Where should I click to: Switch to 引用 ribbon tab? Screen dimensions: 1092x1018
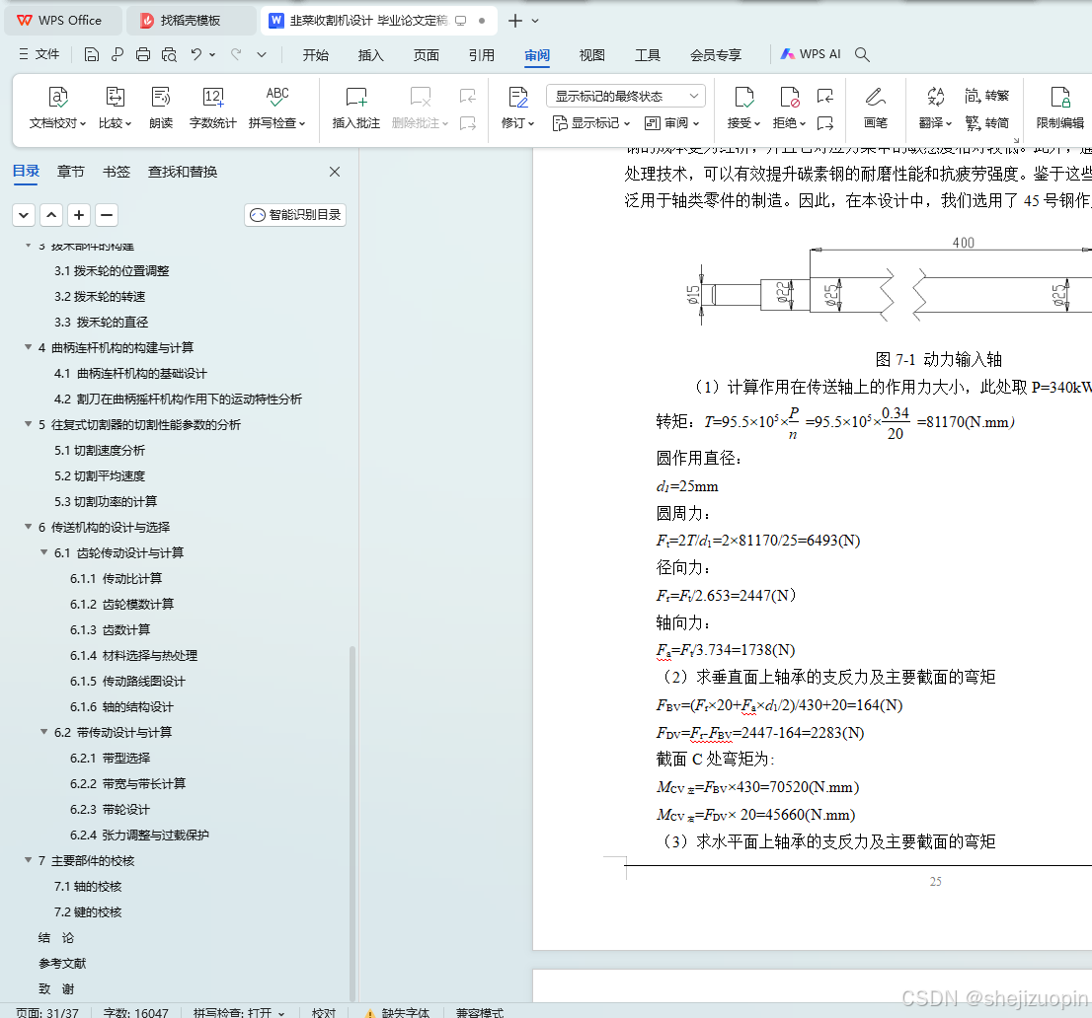tap(481, 55)
